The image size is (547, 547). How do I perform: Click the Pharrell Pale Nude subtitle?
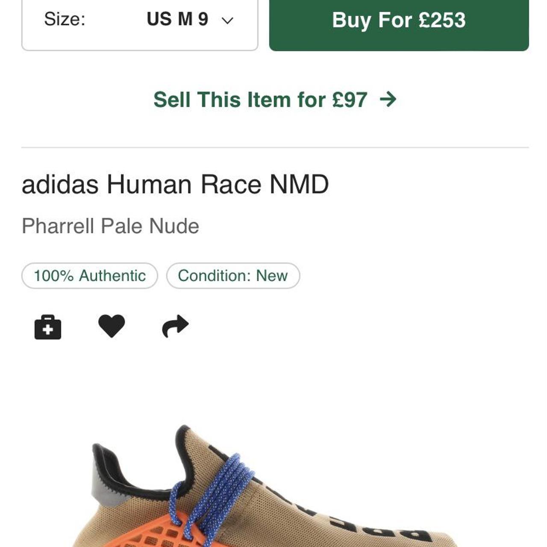pos(110,226)
